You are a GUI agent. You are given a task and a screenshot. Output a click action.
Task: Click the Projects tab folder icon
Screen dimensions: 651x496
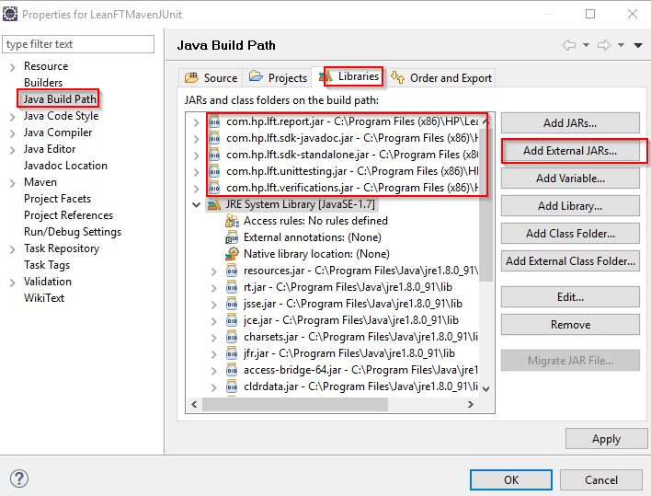256,76
